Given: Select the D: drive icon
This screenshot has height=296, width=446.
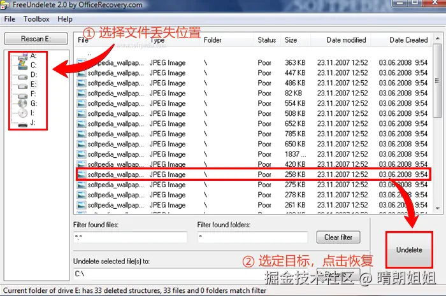Looking at the screenshot, I should coord(23,76).
